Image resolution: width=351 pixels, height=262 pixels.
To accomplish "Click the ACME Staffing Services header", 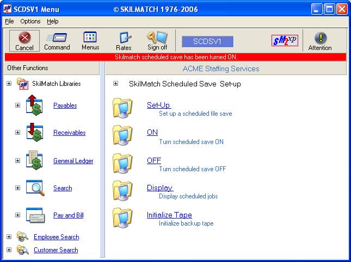I will point(226,68).
